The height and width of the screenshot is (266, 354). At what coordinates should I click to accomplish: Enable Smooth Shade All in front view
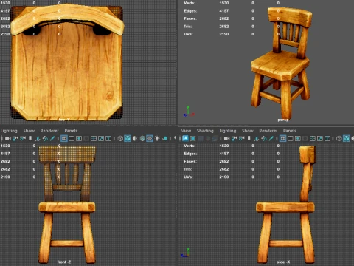(x=128, y=138)
